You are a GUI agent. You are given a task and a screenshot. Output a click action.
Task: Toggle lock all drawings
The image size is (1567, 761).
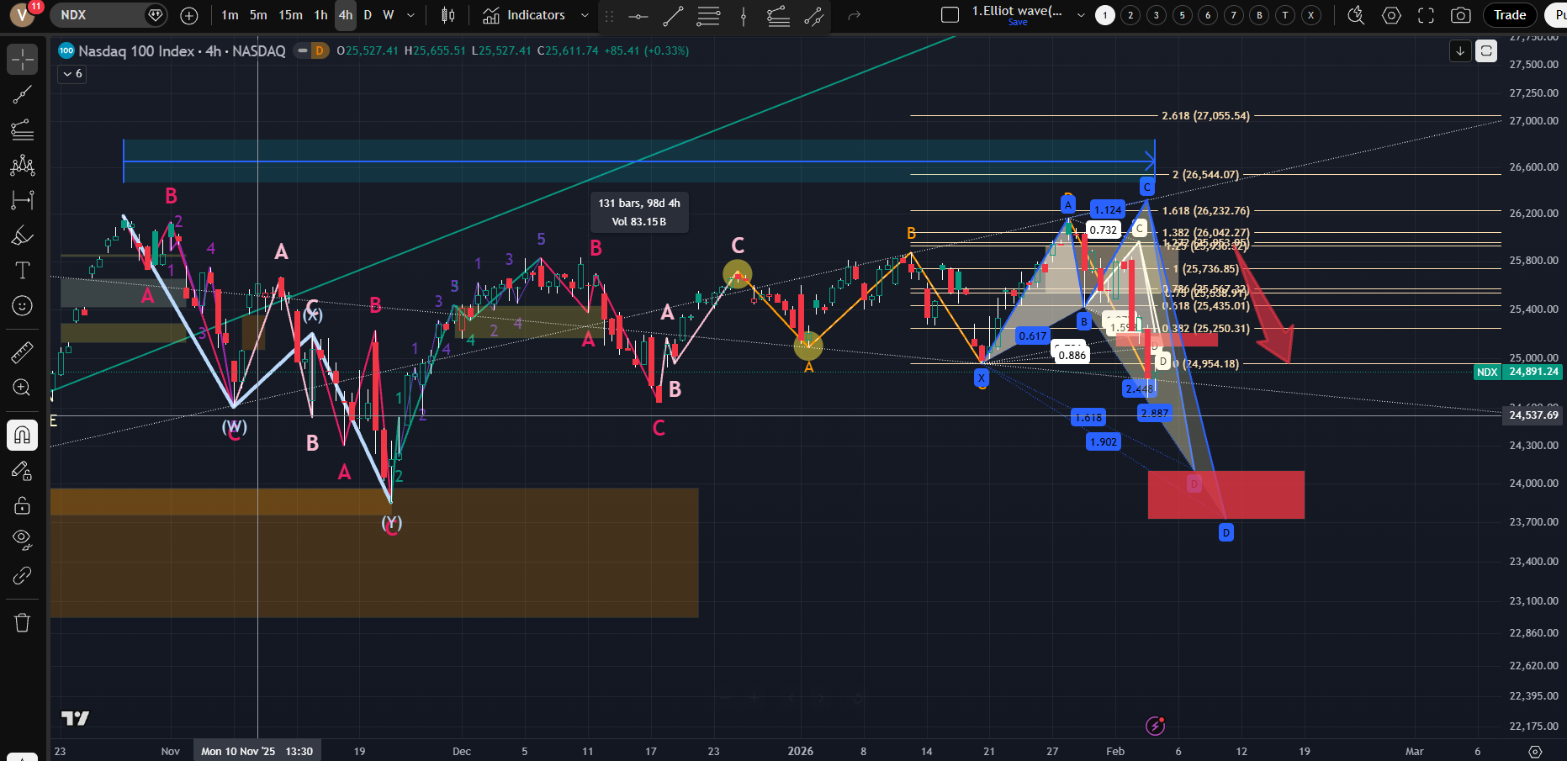point(23,505)
